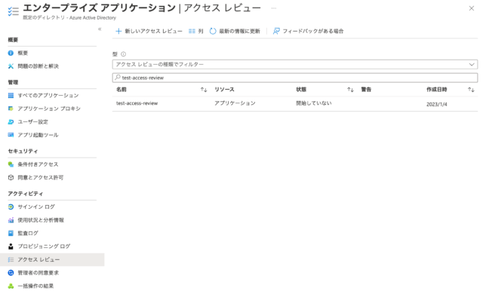
Task: Click the 2023/1/4 date cell
Action: pos(436,104)
